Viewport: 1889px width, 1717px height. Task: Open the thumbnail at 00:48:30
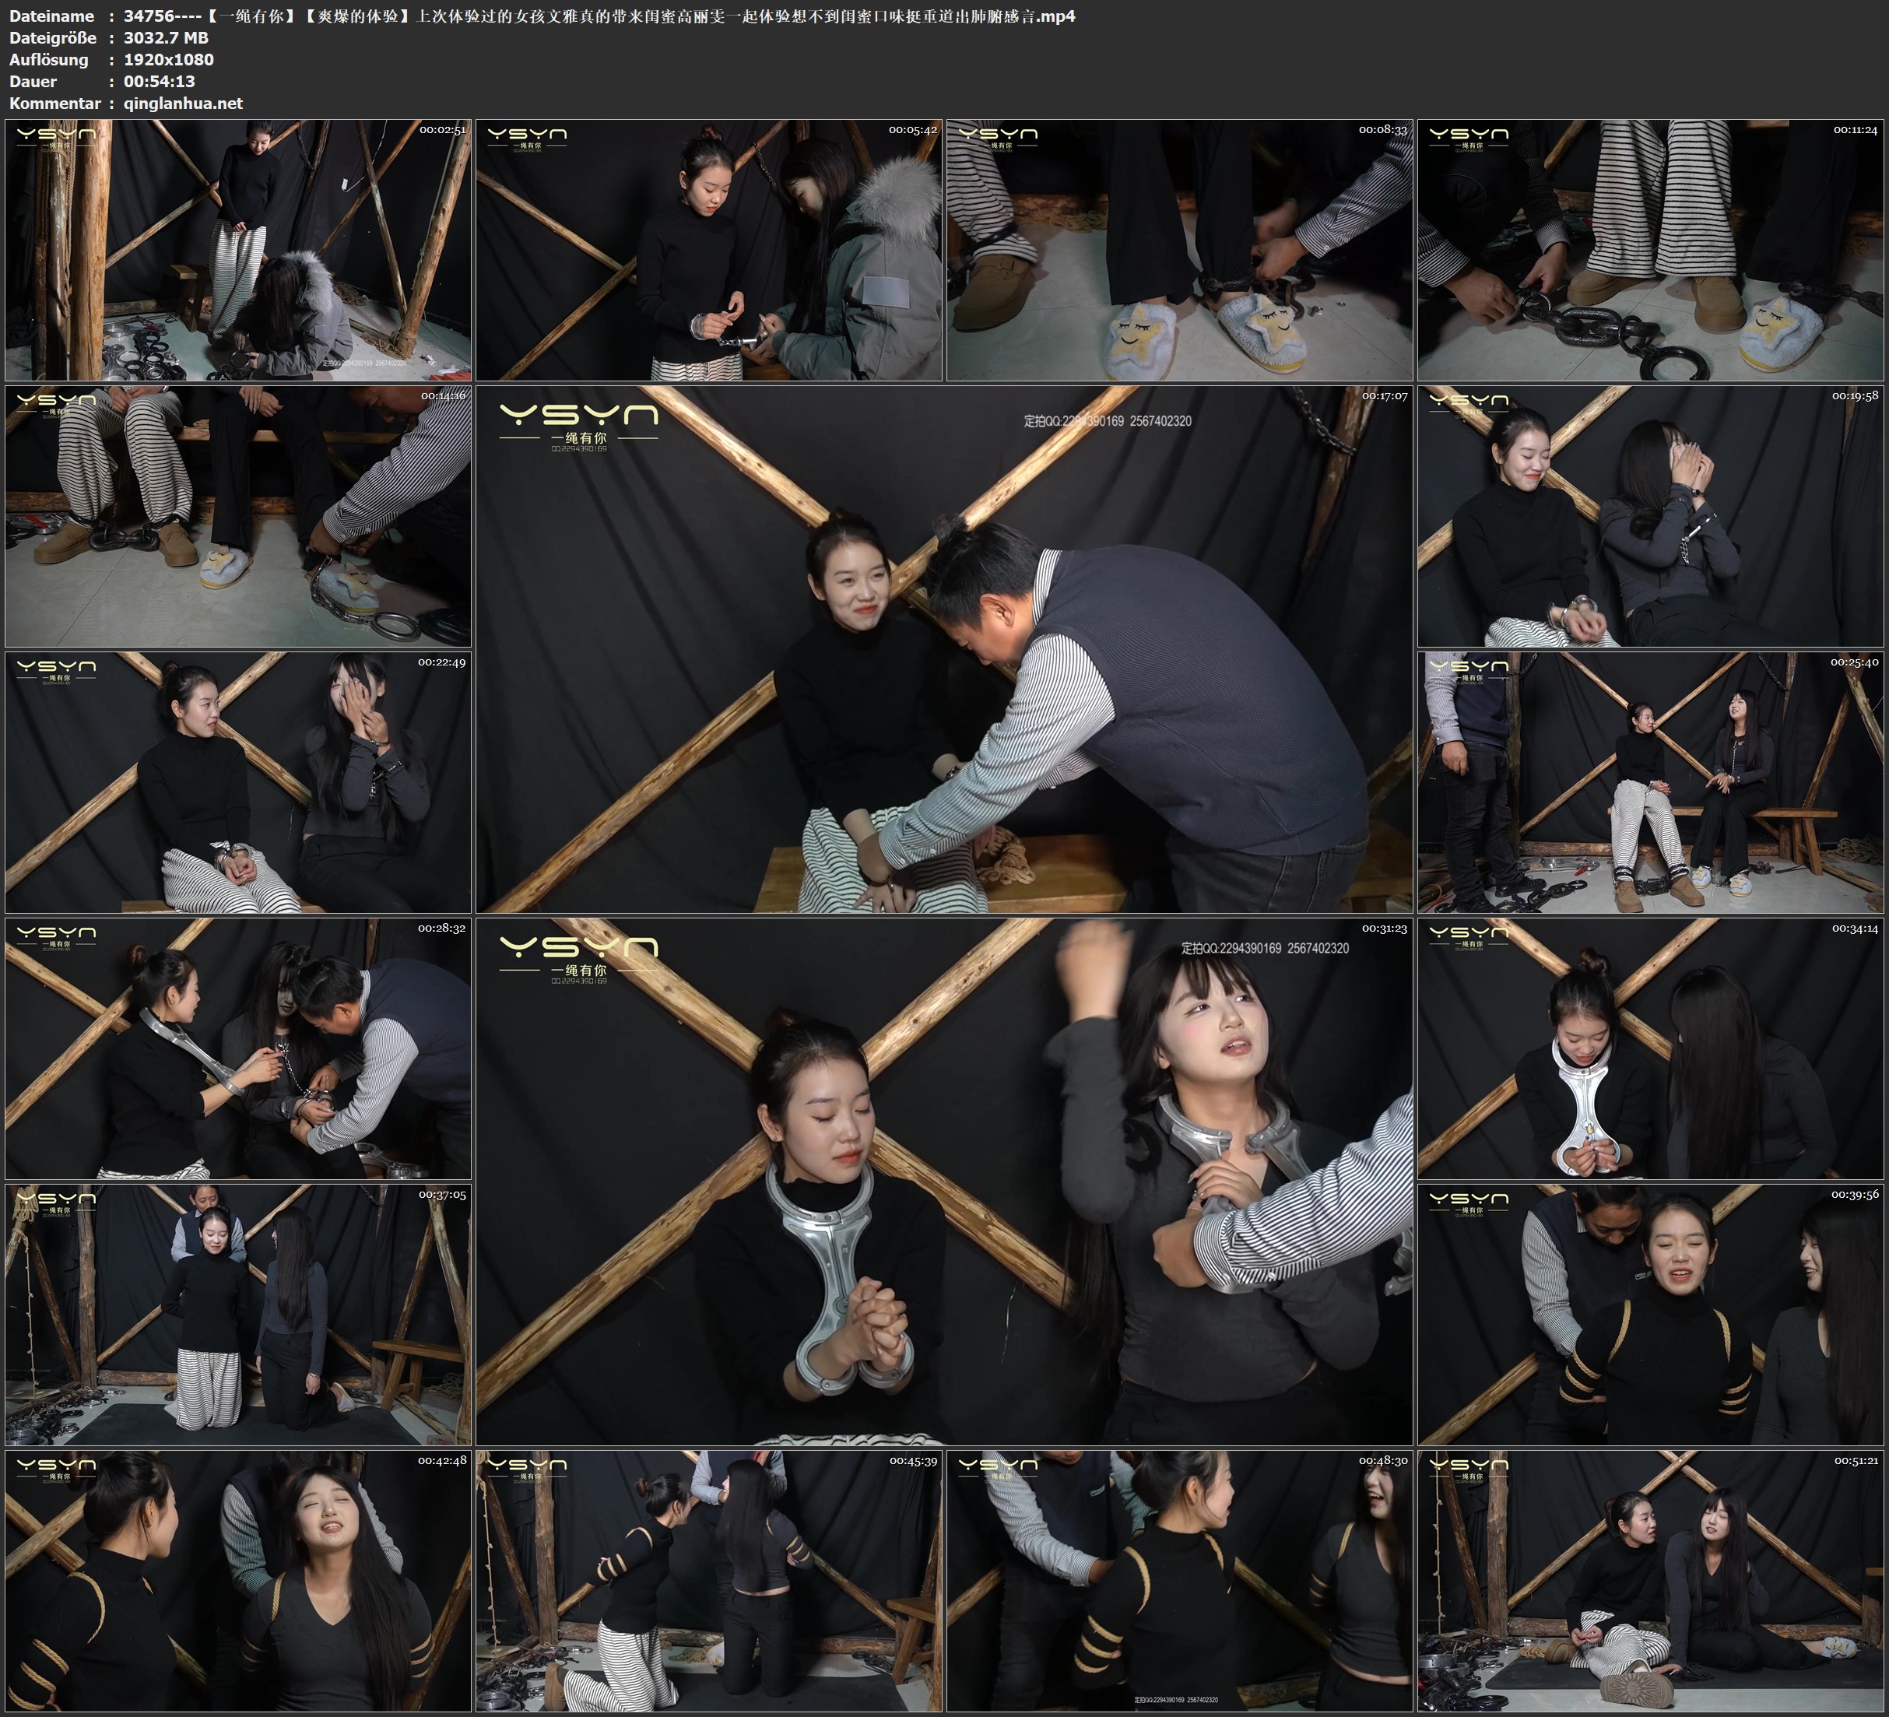click(x=1180, y=1581)
